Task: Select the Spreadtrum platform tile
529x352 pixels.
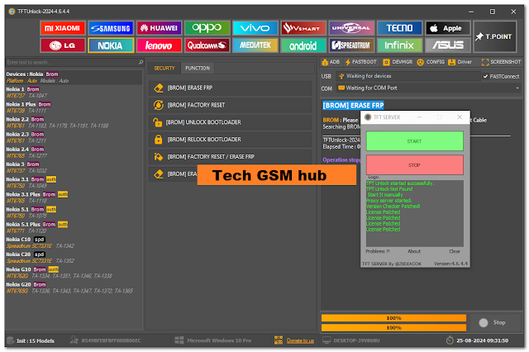Action: 351,45
